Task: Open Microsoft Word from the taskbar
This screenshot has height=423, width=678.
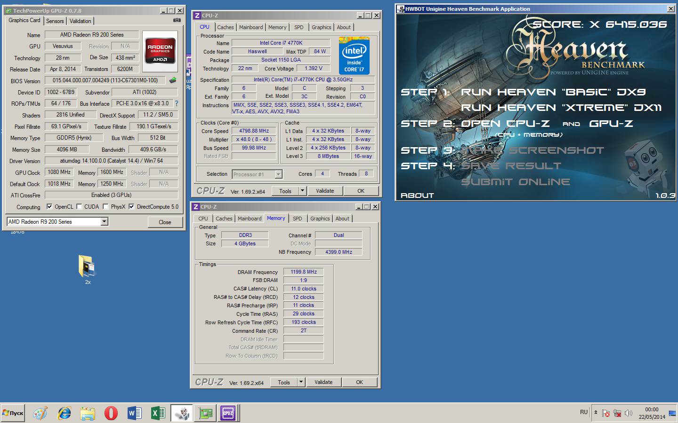Action: click(135, 413)
